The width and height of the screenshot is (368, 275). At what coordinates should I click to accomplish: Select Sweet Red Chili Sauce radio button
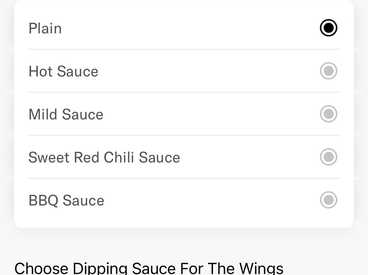328,157
